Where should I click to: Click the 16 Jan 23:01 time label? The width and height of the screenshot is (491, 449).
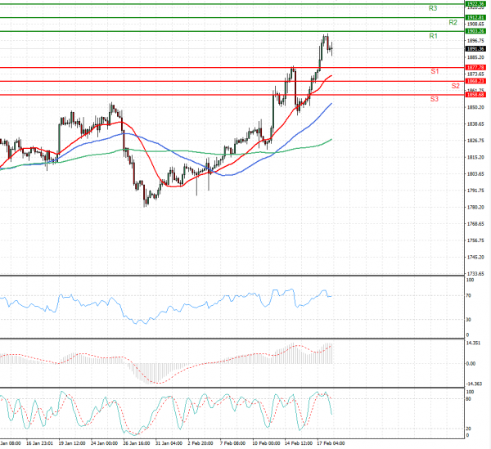(x=40, y=443)
